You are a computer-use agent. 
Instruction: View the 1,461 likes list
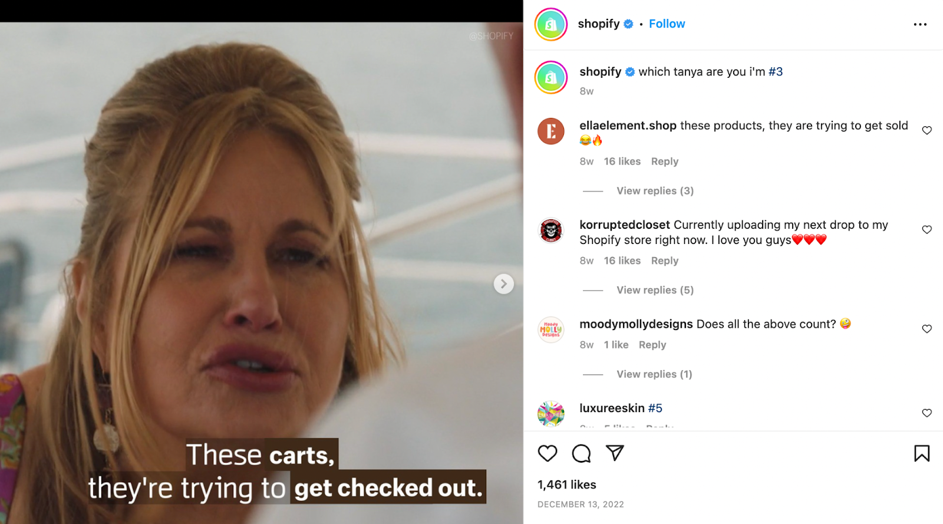click(566, 485)
